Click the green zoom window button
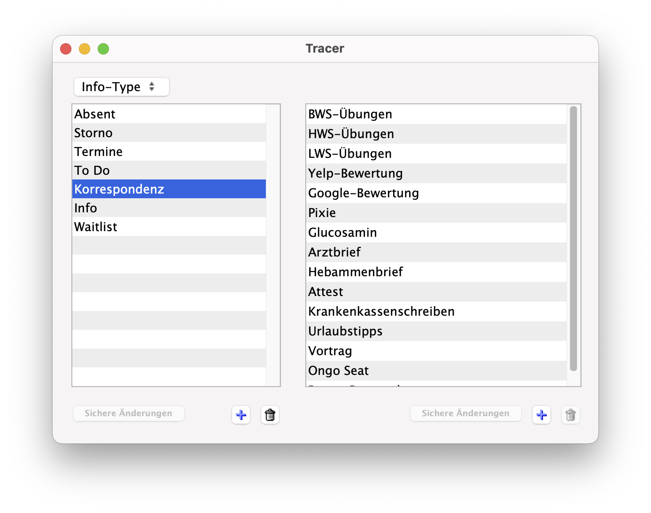This screenshot has width=651, height=513. [103, 49]
